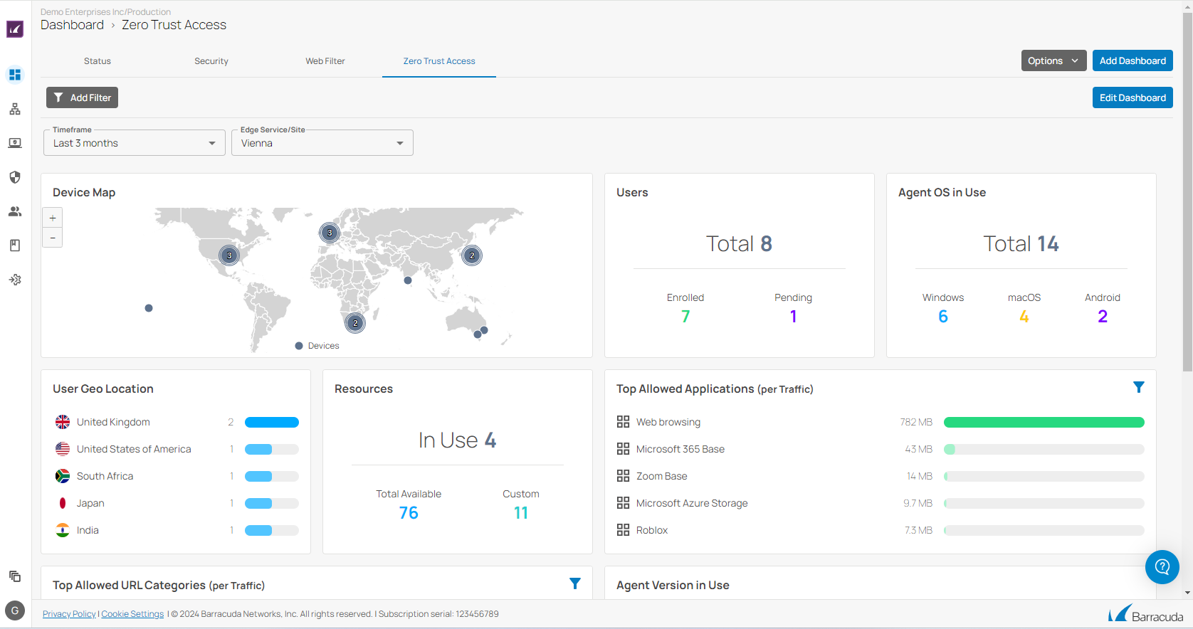Click the Japan cluster marker with 2 devices
1193x629 pixels.
(x=472, y=255)
